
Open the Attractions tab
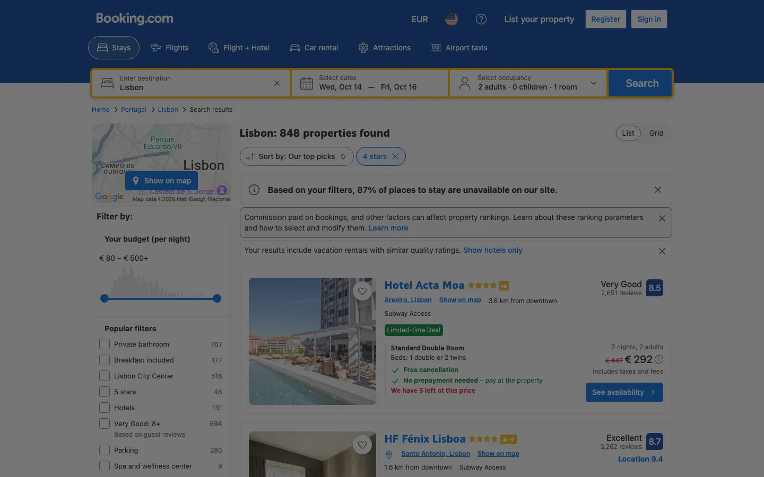pyautogui.click(x=385, y=48)
